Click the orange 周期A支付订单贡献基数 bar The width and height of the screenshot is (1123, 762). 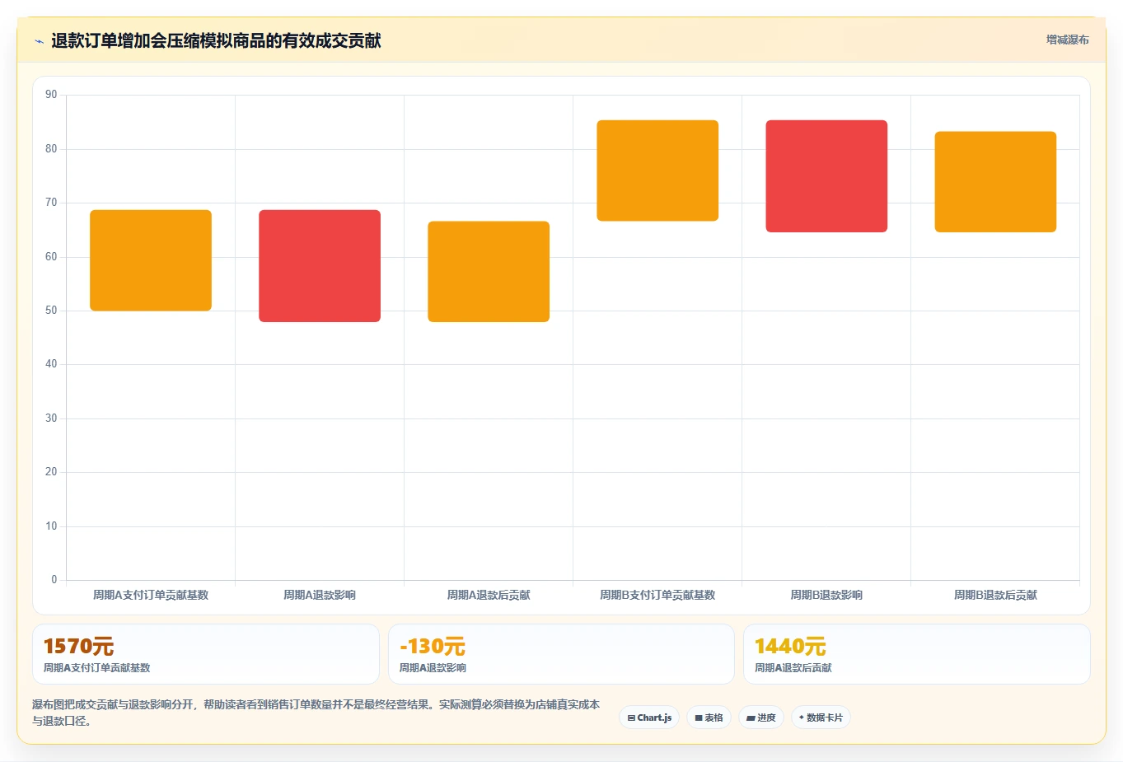[x=151, y=260]
